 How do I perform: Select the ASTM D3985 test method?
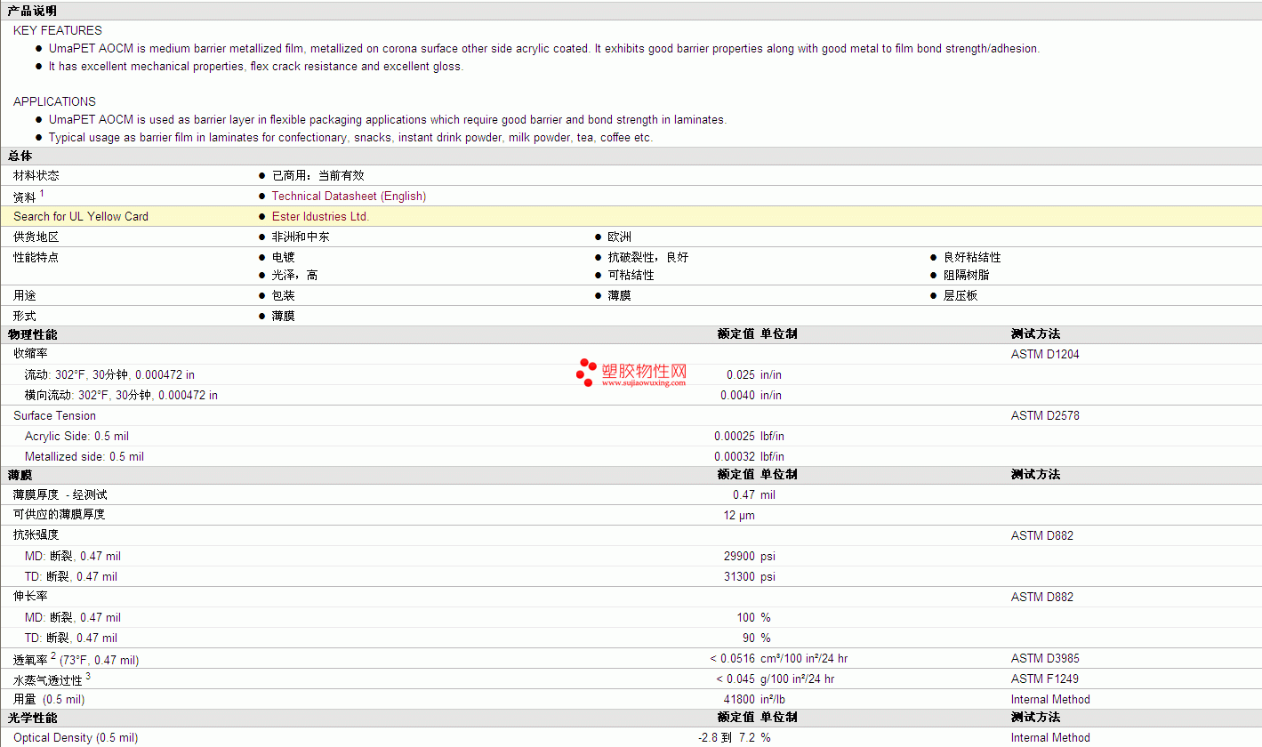point(1045,658)
